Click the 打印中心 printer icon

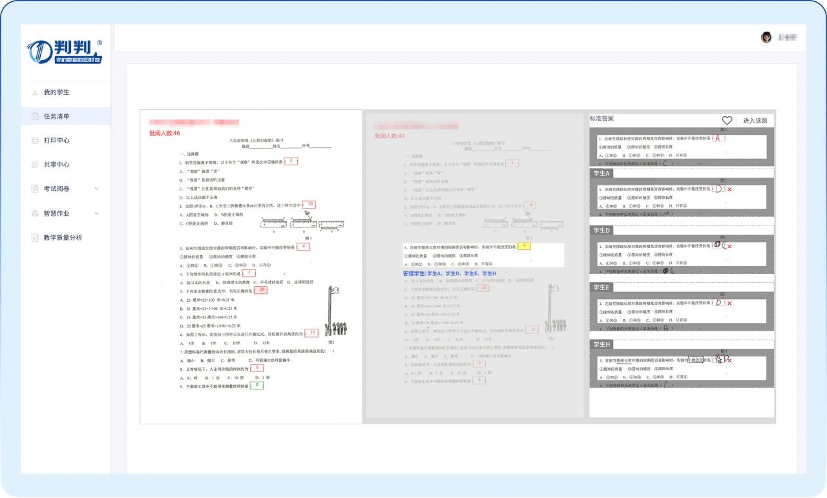coord(35,141)
